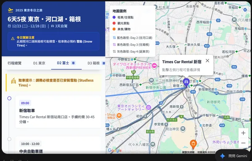Click the 6天5夜 東京・河口湖・箱根 title
This screenshot has width=252, height=161.
click(x=45, y=19)
